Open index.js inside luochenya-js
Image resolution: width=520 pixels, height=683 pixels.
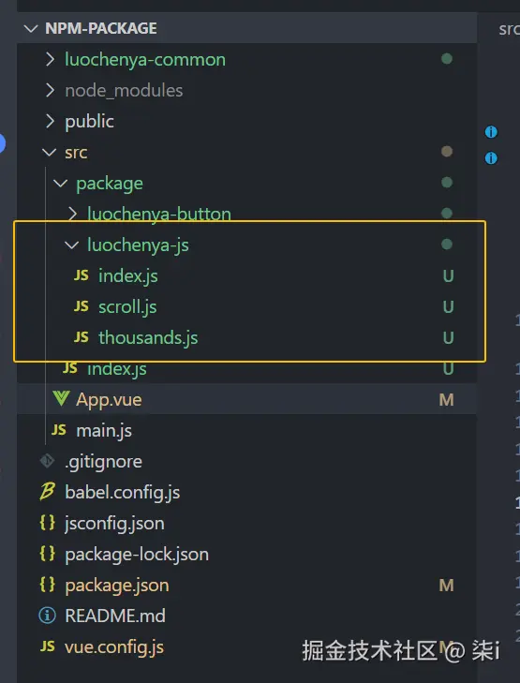tap(128, 275)
